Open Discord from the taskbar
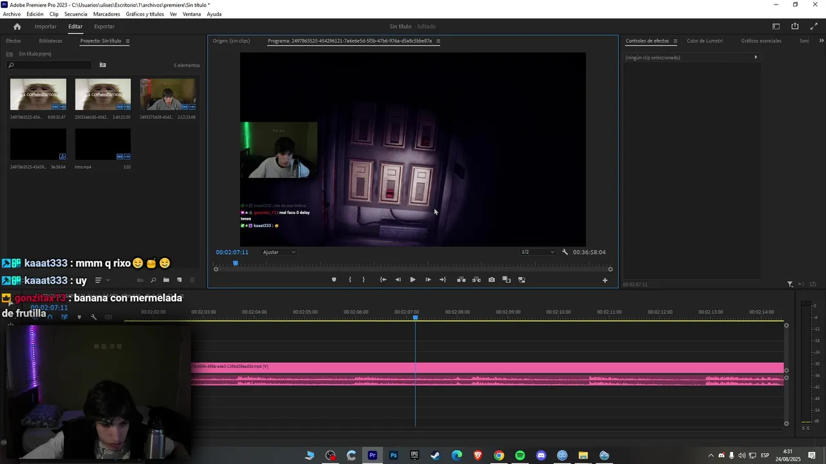Screen dimensions: 826x464 [x=541, y=456]
